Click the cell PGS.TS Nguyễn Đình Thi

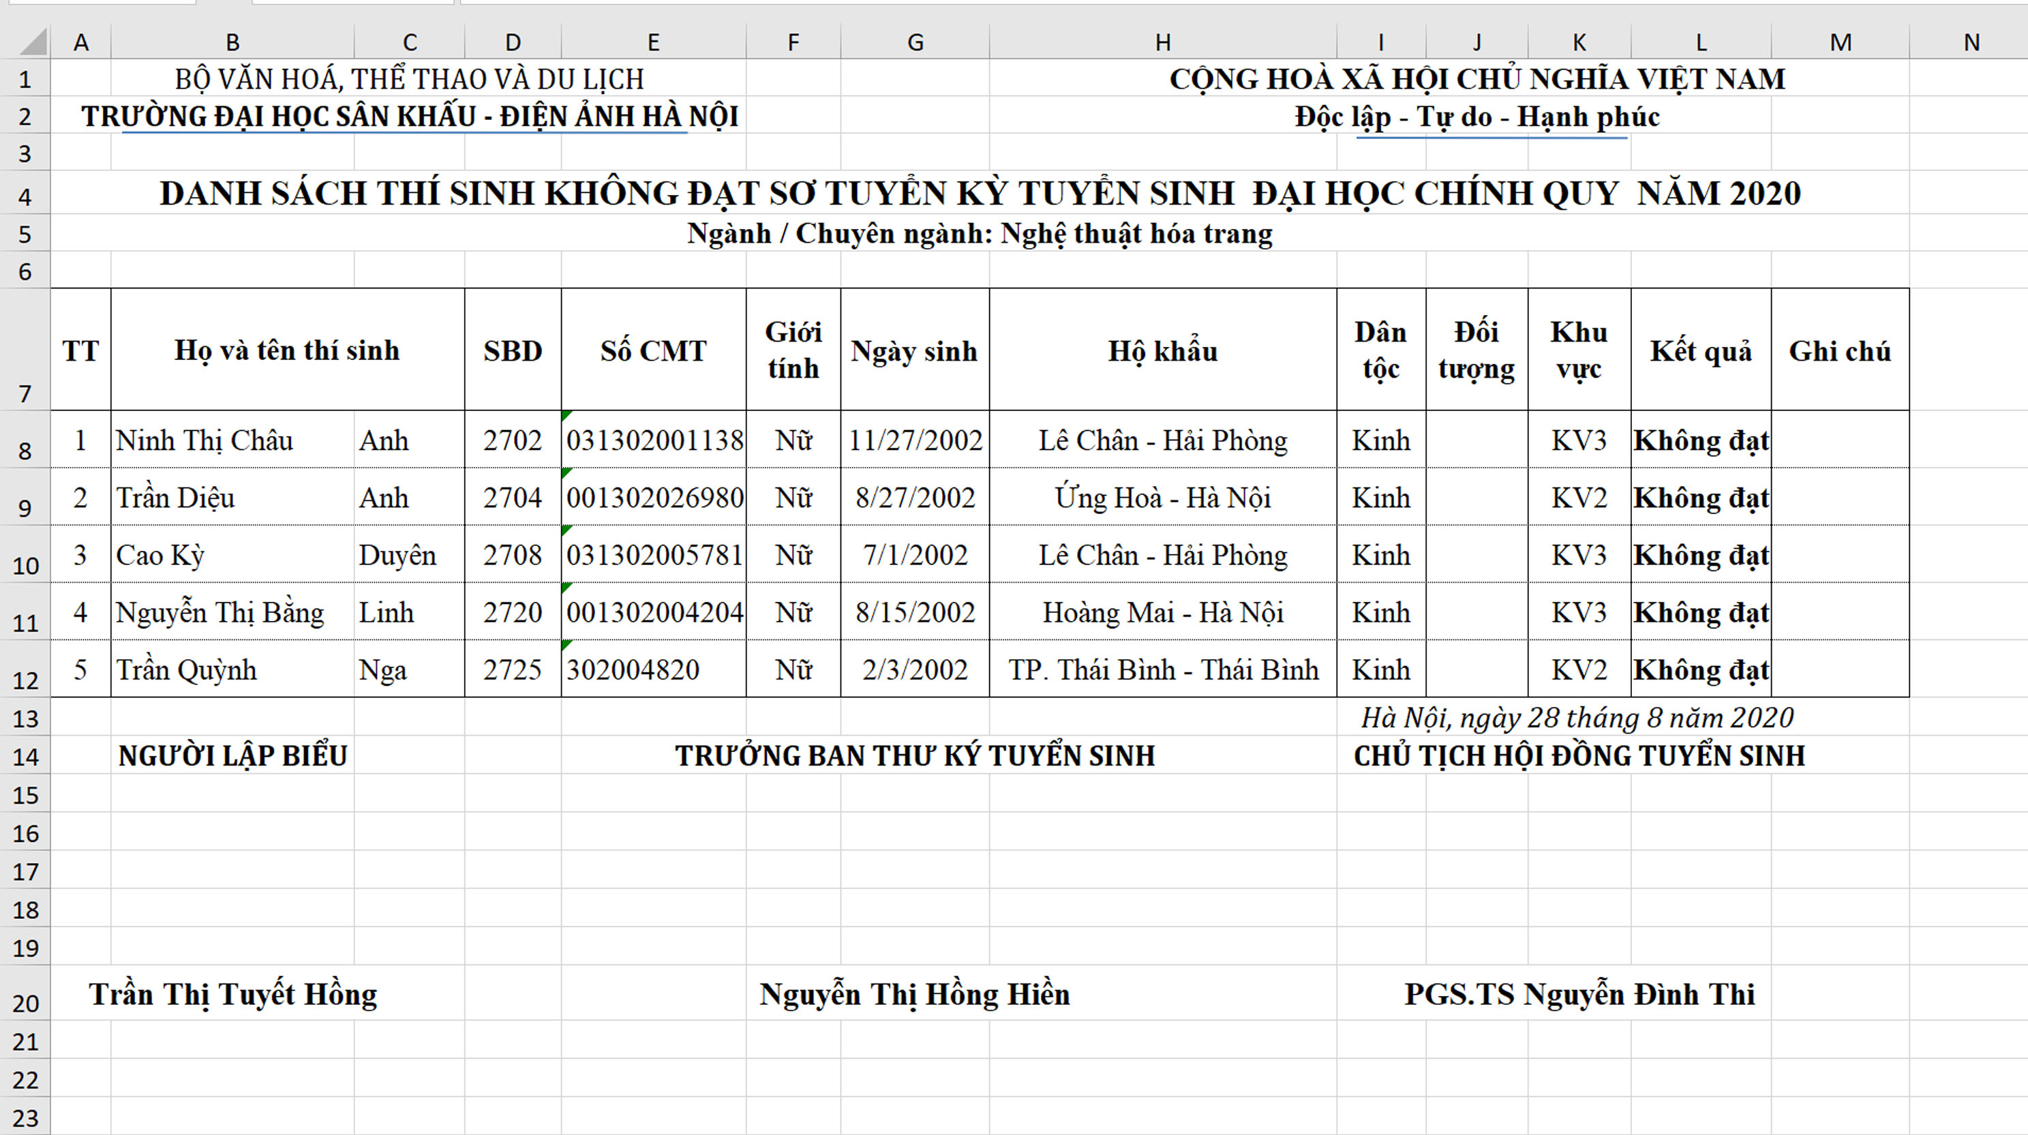[x=1579, y=993]
